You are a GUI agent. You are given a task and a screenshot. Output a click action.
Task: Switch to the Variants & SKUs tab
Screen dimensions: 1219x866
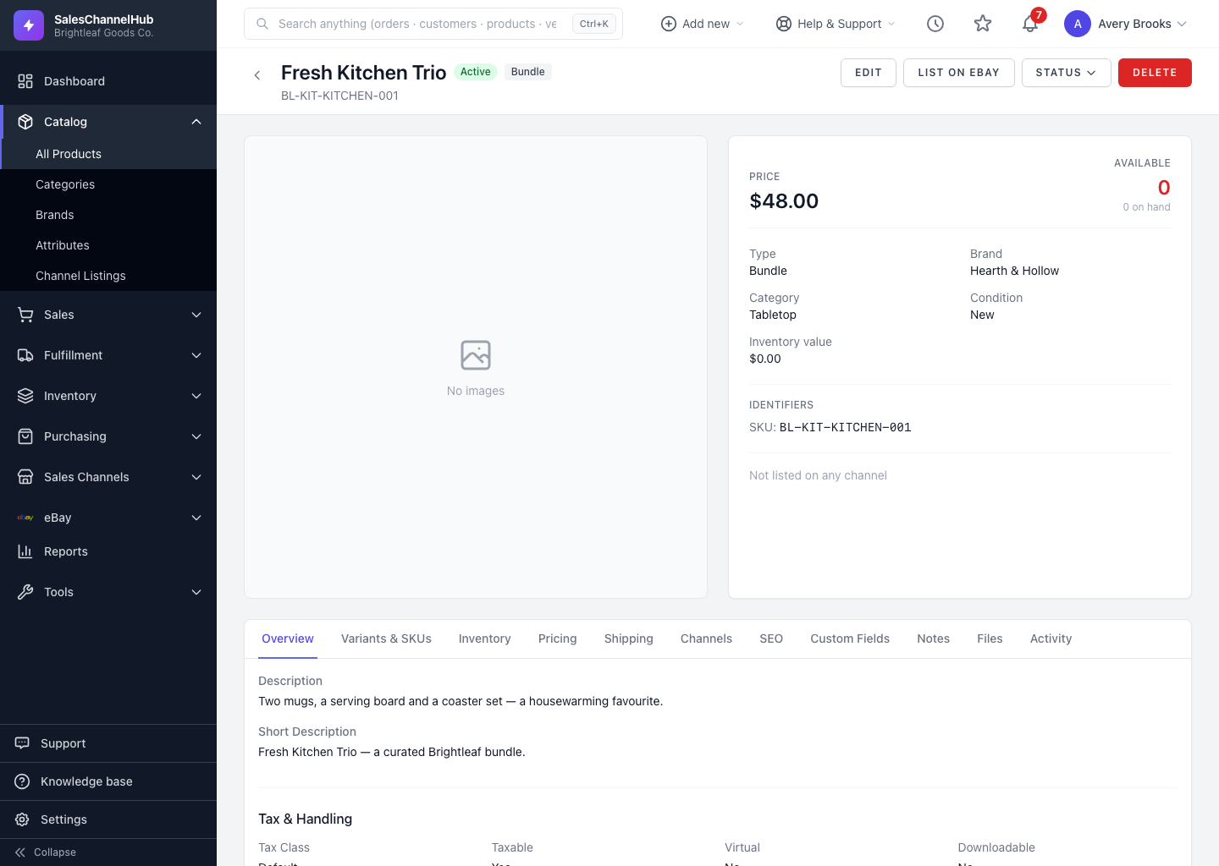pyautogui.click(x=386, y=639)
